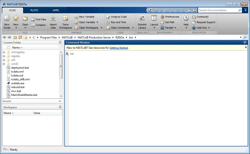Go up one folder level
Image resolution: width=250 pixels, height=154 pixels.
[15, 37]
